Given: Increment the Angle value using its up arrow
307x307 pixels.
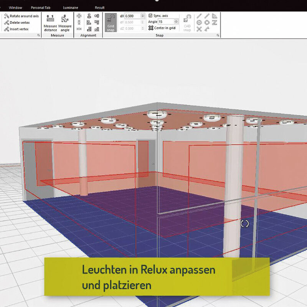Looking at the screenshot, I should [x=175, y=20].
